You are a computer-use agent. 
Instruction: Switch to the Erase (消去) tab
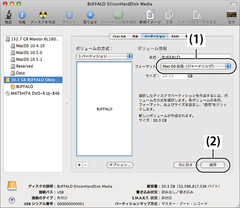[135, 36]
